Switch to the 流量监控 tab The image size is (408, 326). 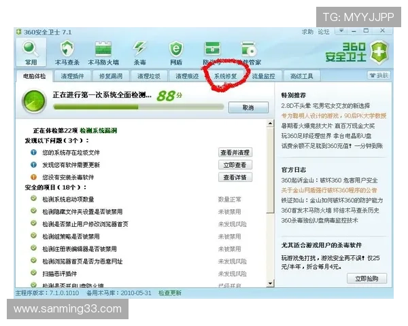coord(264,76)
